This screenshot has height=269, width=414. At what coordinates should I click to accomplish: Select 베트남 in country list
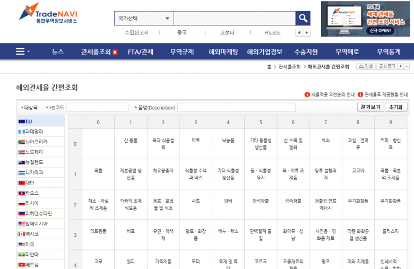pos(41,265)
